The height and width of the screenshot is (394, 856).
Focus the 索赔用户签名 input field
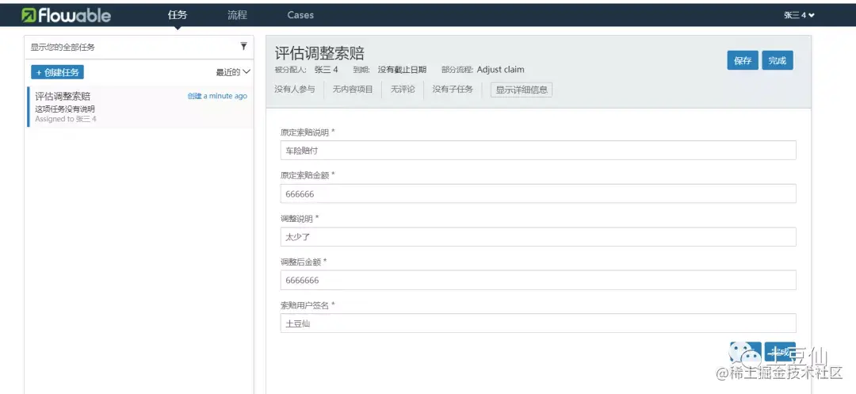coord(538,323)
